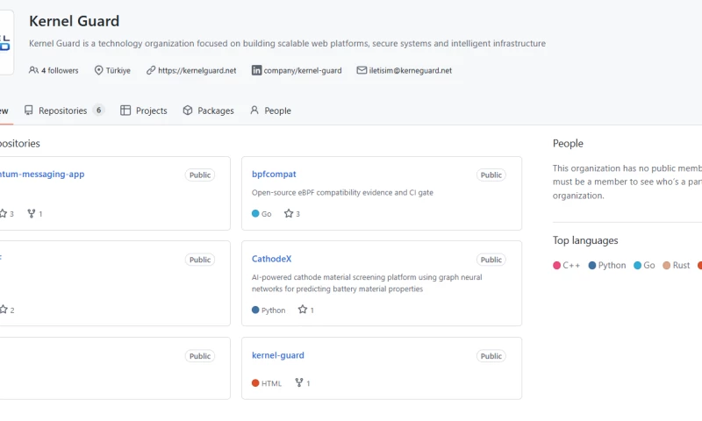Click the iletisim@kerneguard.net email link
The height and width of the screenshot is (421, 702).
(x=410, y=70)
